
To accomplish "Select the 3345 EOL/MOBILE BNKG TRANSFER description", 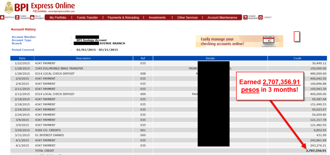I will (x=59, y=68).
